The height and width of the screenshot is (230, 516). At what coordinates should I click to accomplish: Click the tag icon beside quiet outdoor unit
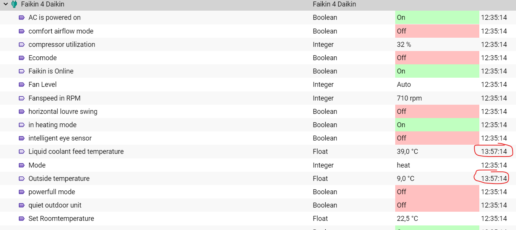click(22, 205)
